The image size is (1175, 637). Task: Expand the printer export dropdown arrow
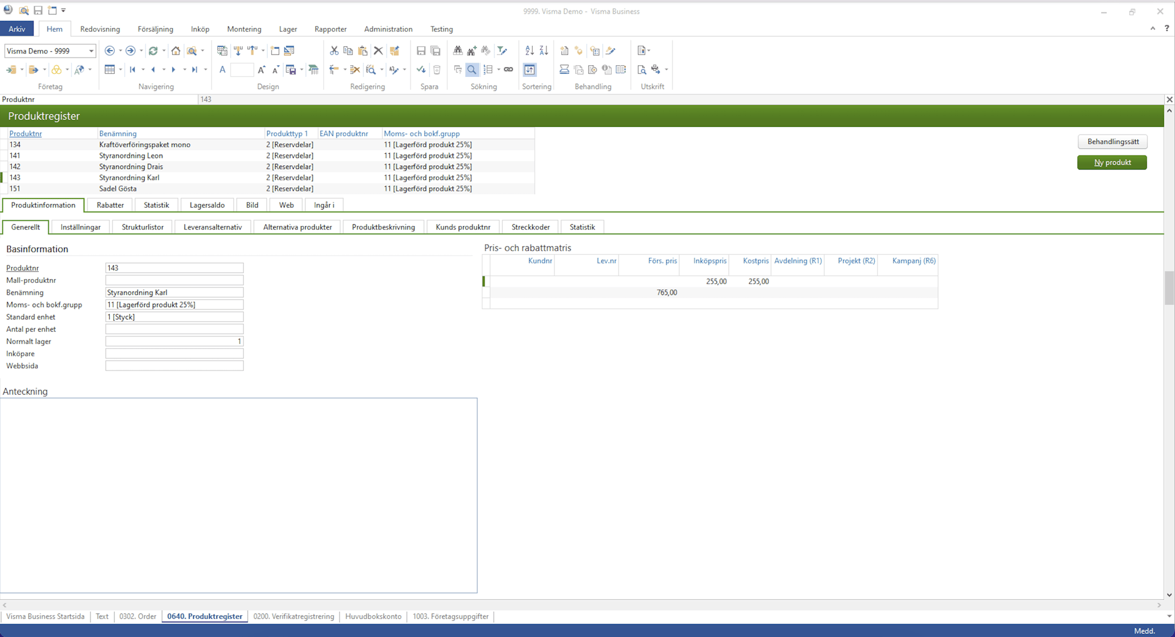pos(666,70)
